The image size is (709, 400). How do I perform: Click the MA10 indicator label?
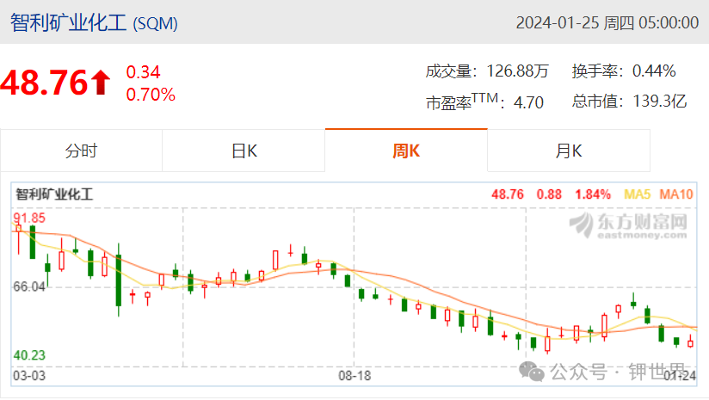click(x=676, y=194)
